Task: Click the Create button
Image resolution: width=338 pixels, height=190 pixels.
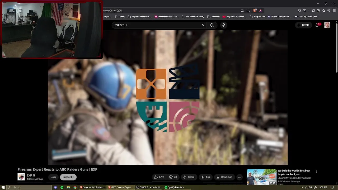Action: [x=303, y=25]
